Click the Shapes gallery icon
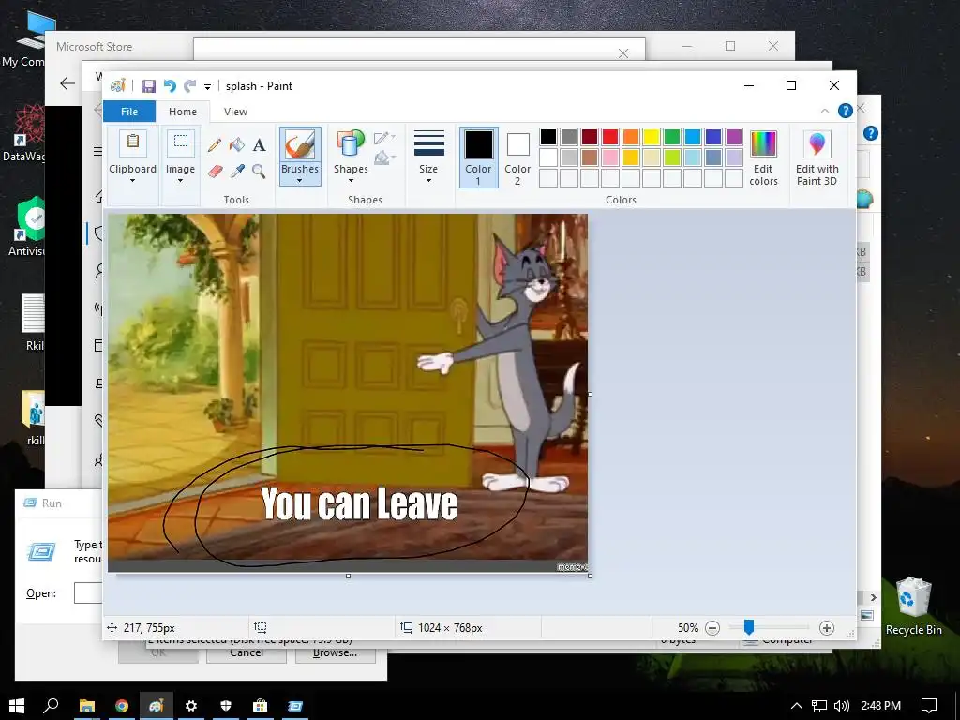 pyautogui.click(x=351, y=144)
